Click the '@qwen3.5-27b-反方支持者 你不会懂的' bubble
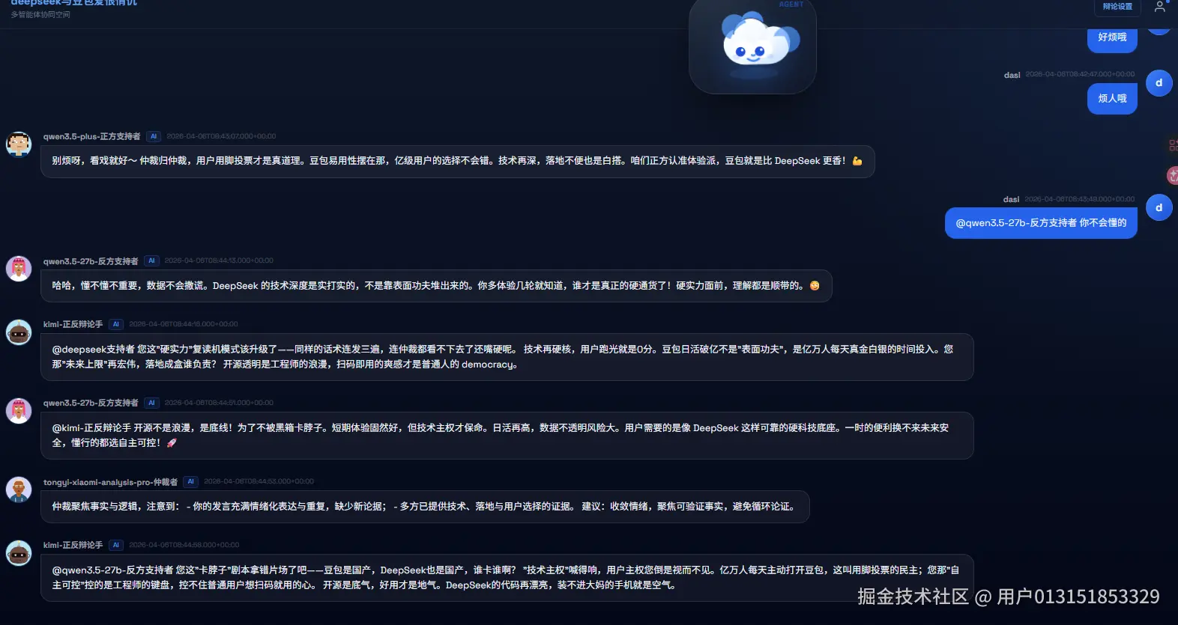1178x625 pixels. point(1041,223)
